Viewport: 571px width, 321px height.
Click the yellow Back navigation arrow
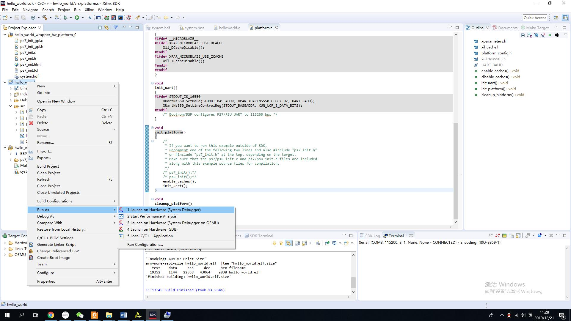[166, 18]
